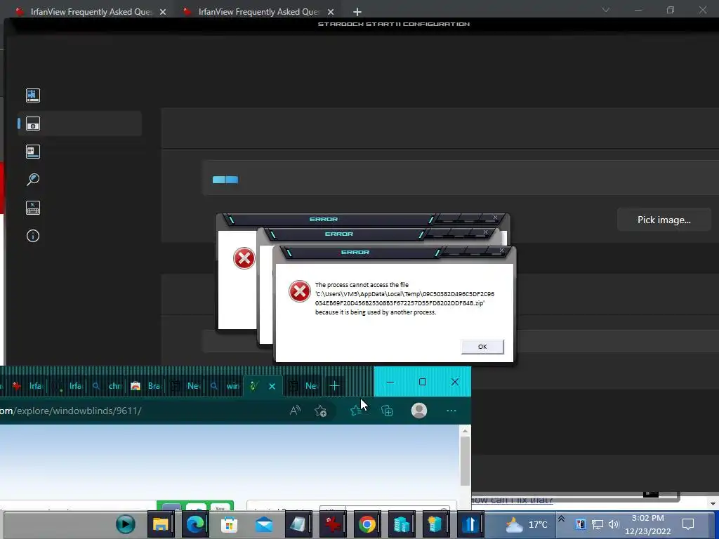This screenshot has width=719, height=539.
Task: Open the Favorites list icon in Edge
Action: tap(356, 411)
